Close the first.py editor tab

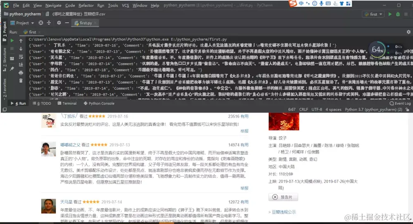click(x=95, y=23)
